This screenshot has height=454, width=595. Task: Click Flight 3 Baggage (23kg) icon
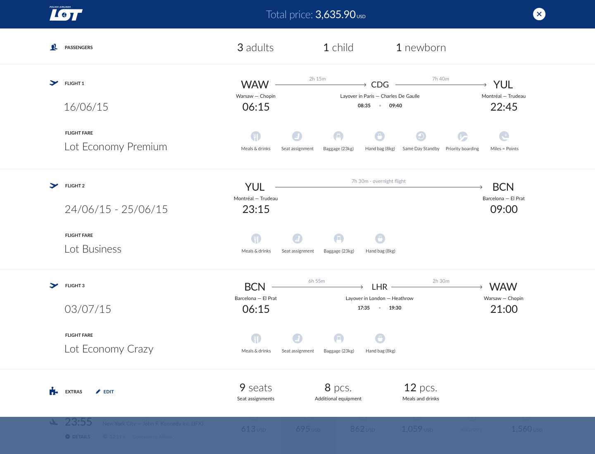339,338
